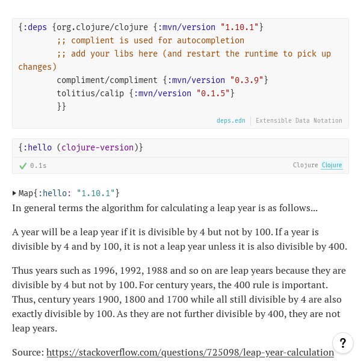Expand the Map result disclosure triangle
Image resolution: width=361 pixels, height=361 pixels.
click(15, 193)
